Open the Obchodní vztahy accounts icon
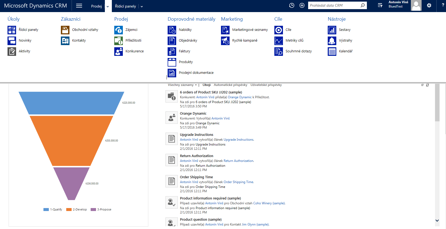 point(65,30)
